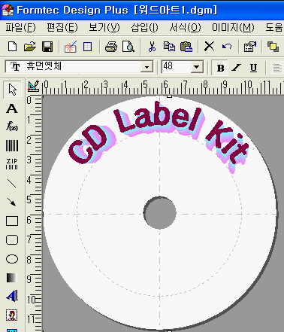This screenshot has width=284, height=332.
Task: Toggle underline formatting
Action: [253, 68]
